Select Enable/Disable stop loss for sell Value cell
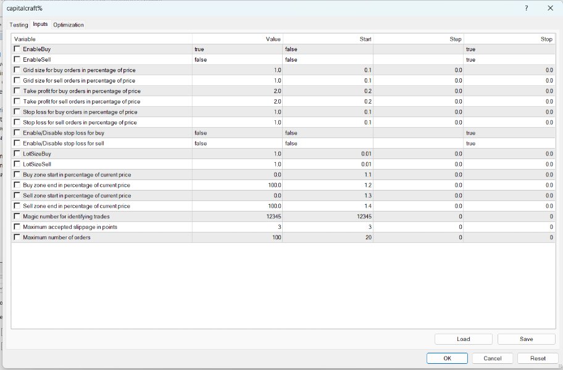563x370 pixels. [x=237, y=143]
